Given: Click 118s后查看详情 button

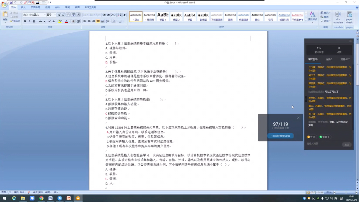Looking at the screenshot, I should click(280, 136).
